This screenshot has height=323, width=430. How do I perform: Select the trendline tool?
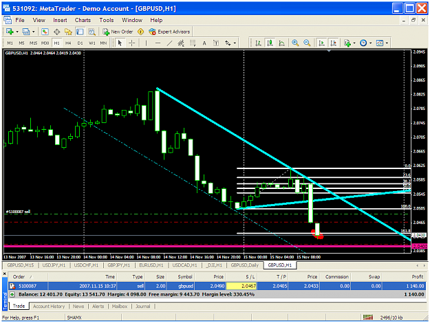(x=170, y=43)
